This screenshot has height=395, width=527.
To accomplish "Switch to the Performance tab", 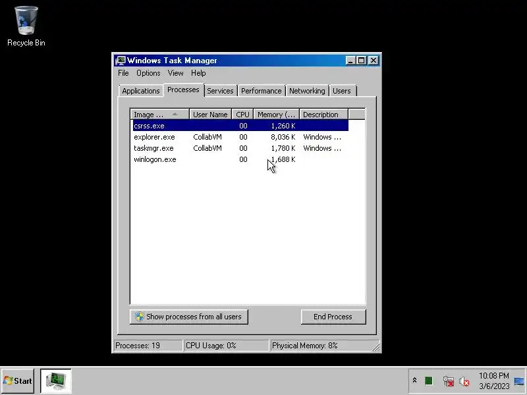I will 261,91.
